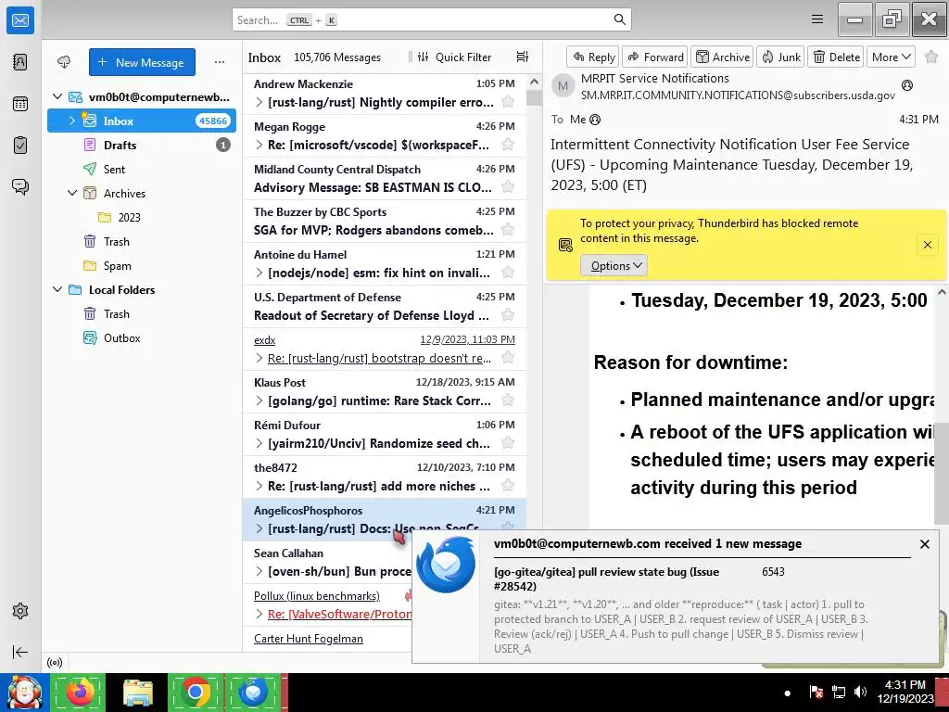The height and width of the screenshot is (712, 949).
Task: Star the U.S. Department of Defense message
Action: pos(508,315)
